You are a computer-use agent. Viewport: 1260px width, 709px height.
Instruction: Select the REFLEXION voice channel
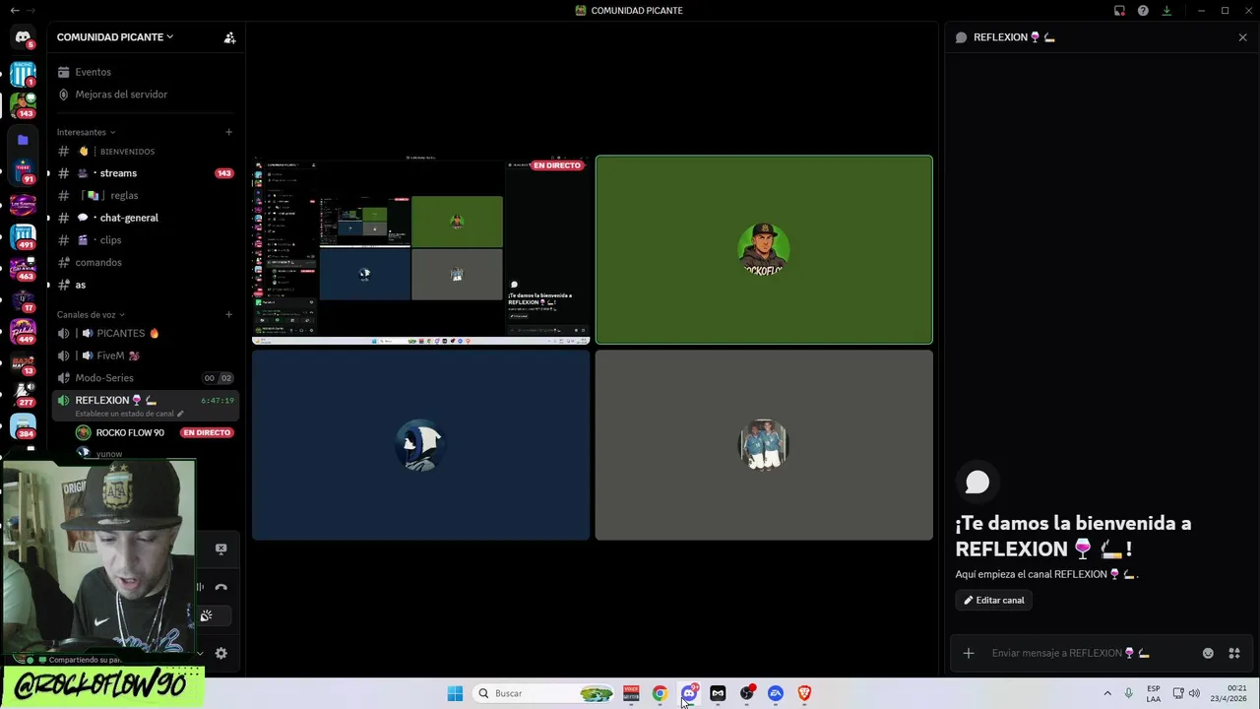[146, 401]
